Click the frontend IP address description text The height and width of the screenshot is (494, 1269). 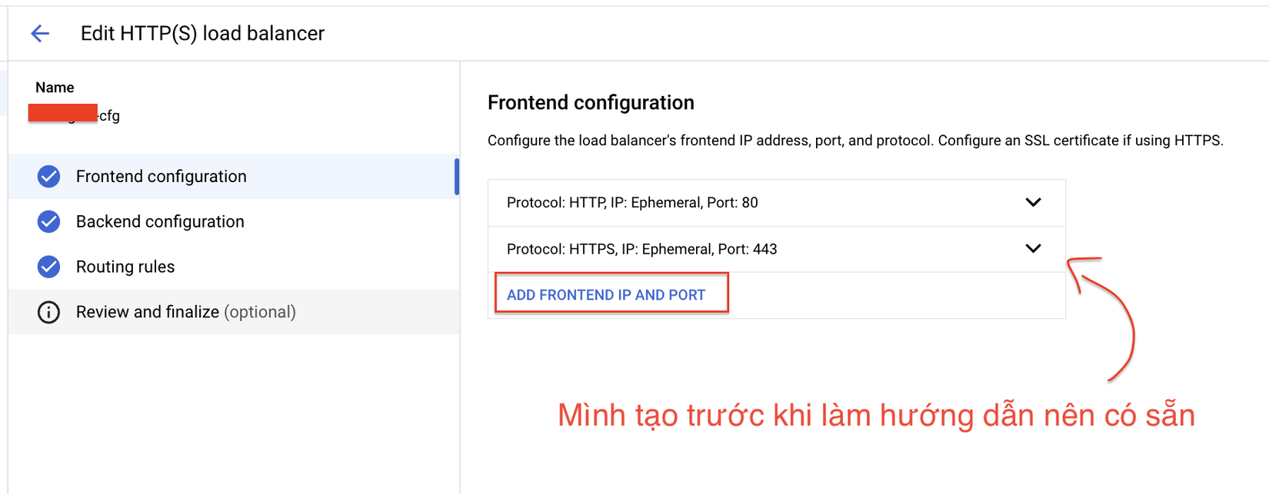[x=855, y=141]
